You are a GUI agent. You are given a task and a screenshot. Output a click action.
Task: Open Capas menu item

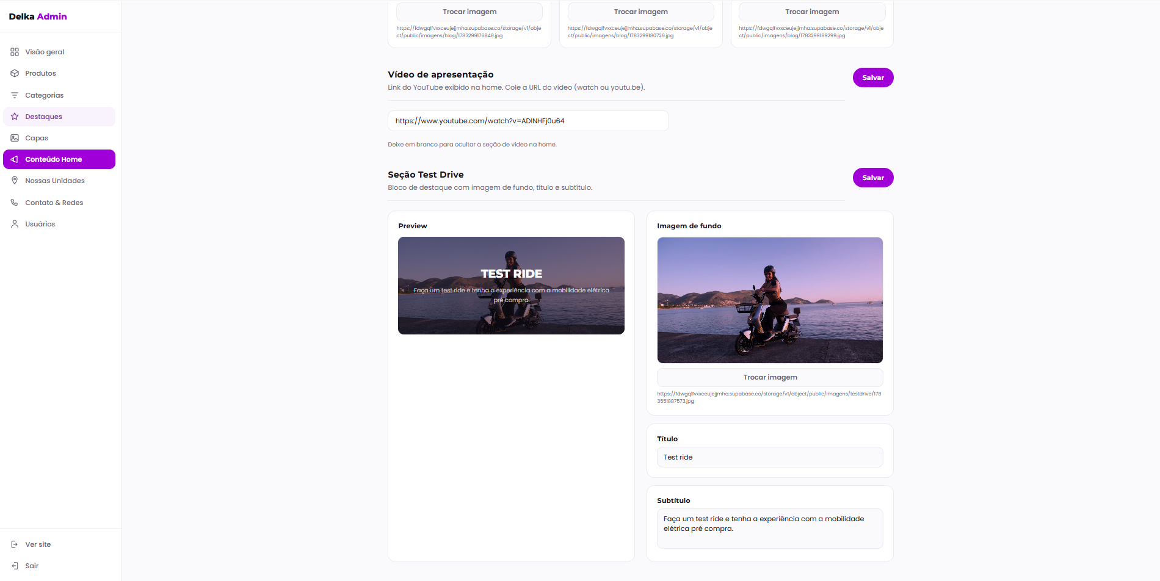click(x=59, y=138)
